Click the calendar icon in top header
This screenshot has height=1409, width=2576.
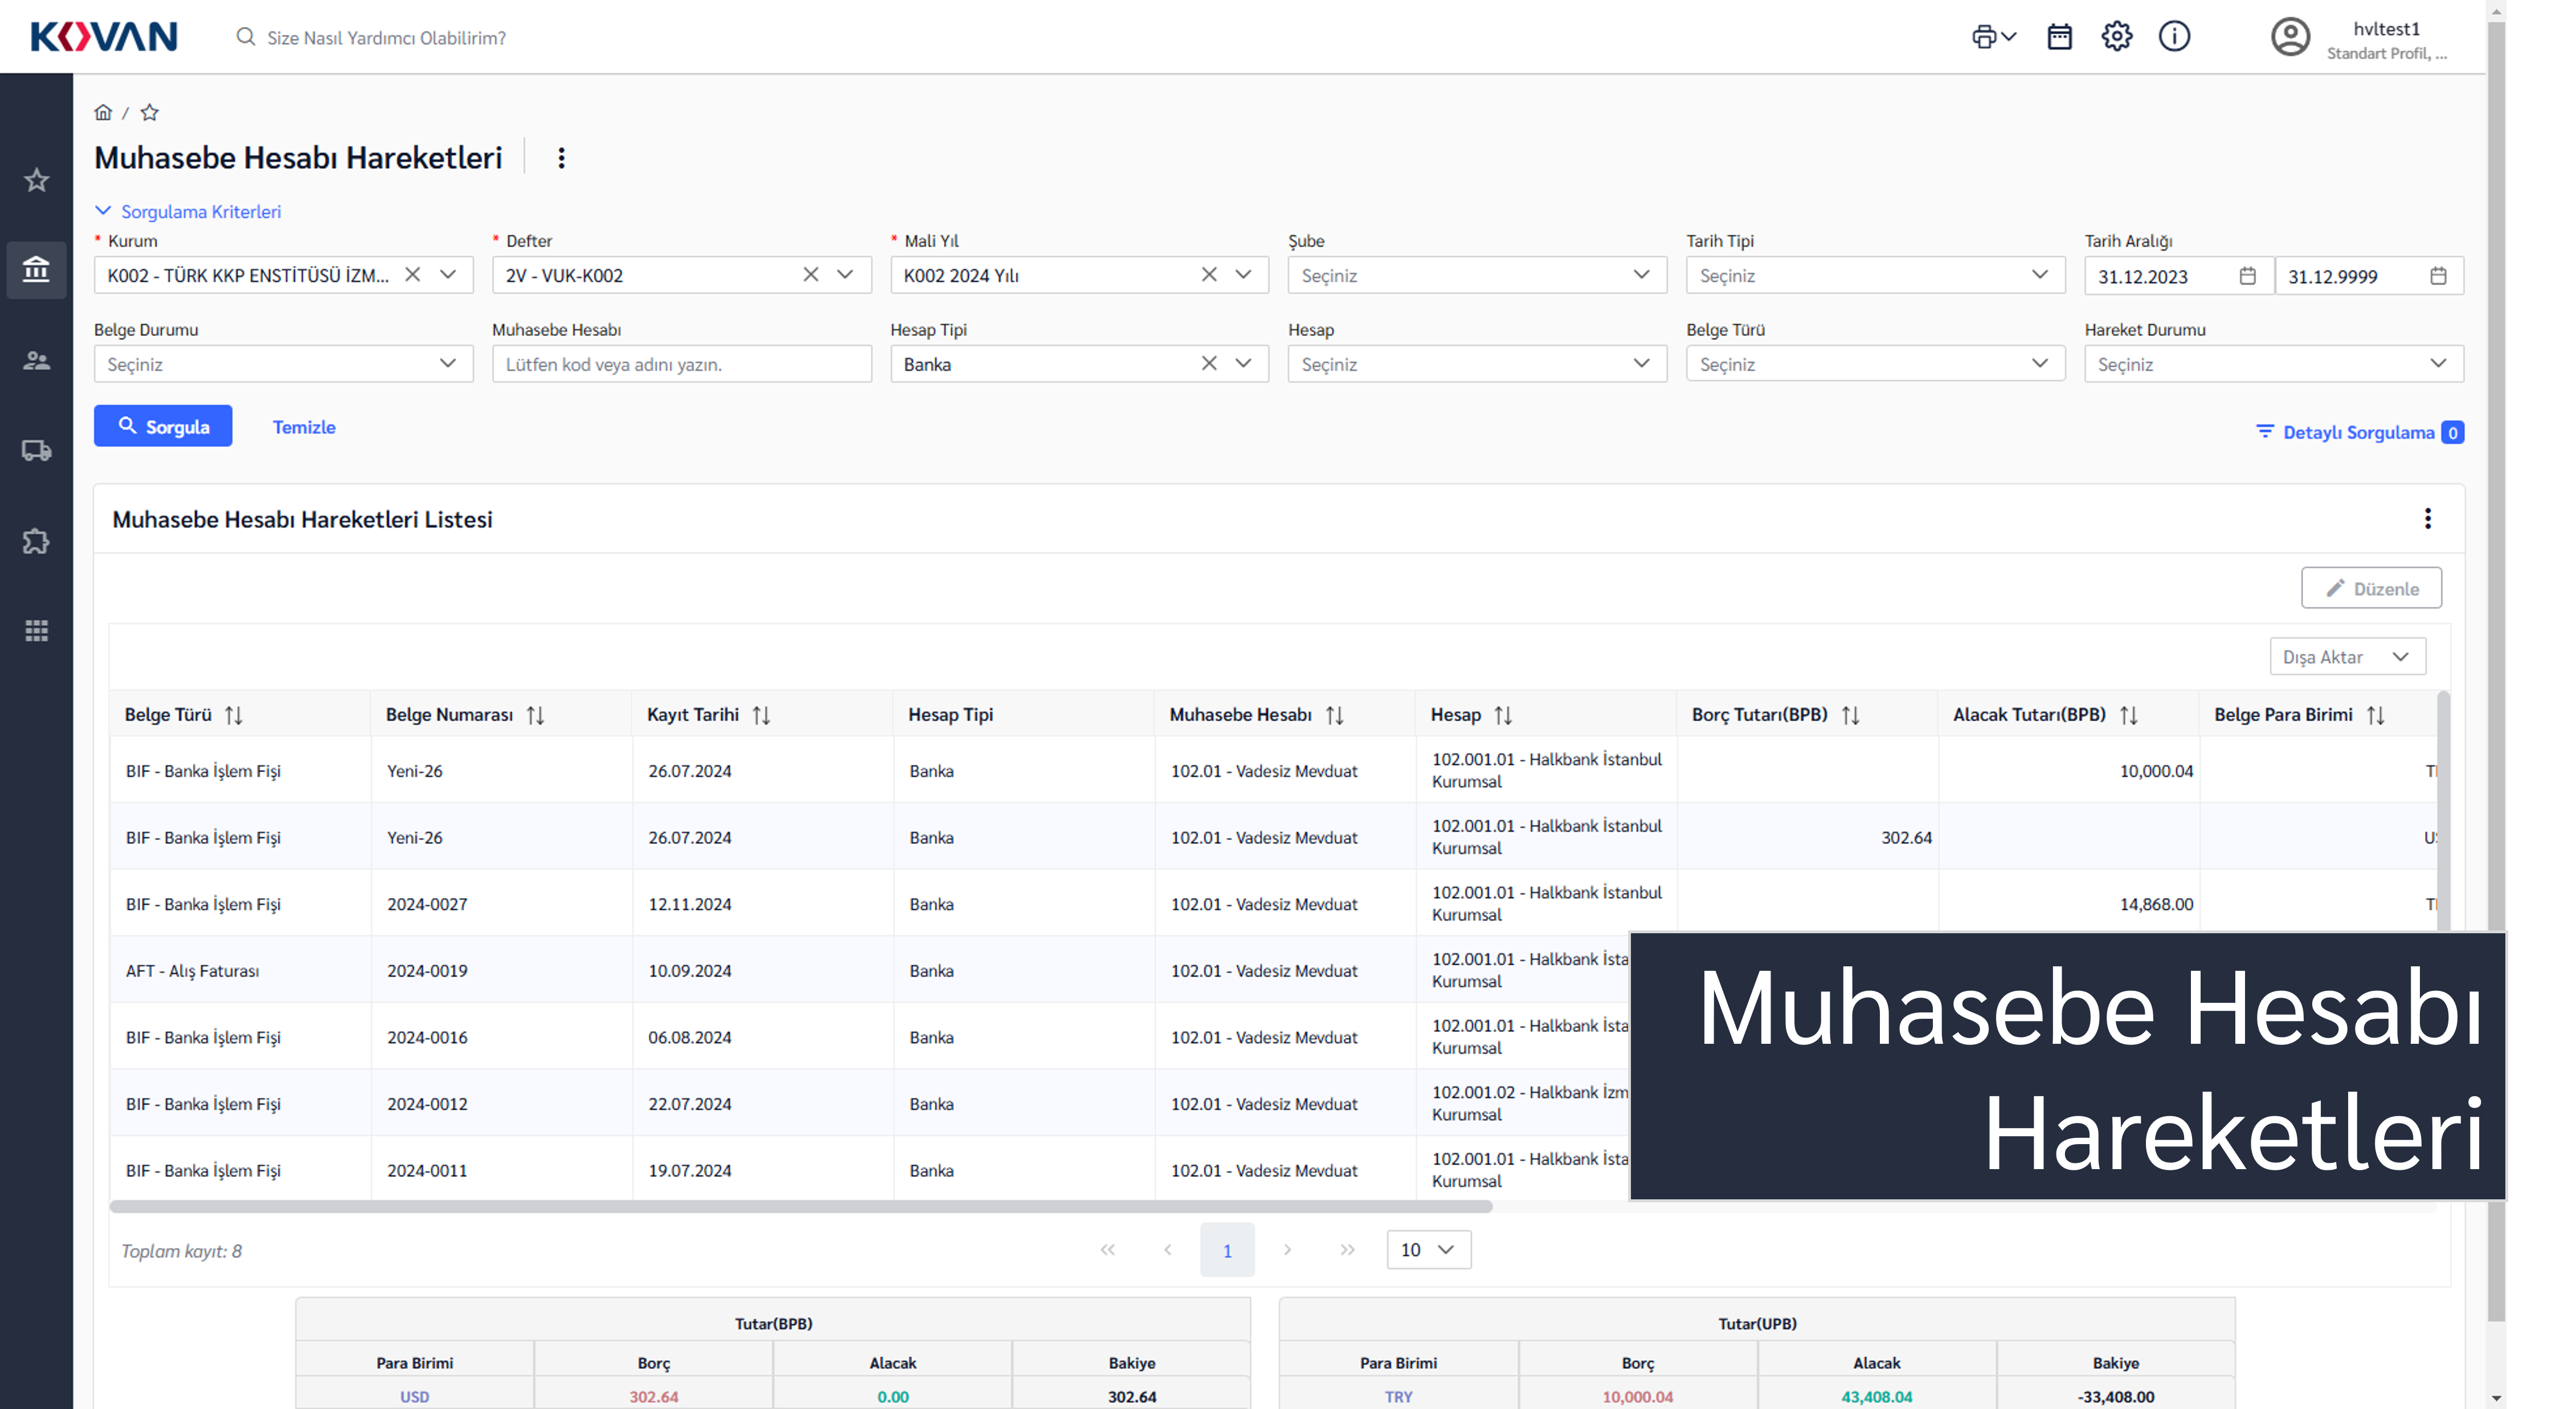(2059, 37)
